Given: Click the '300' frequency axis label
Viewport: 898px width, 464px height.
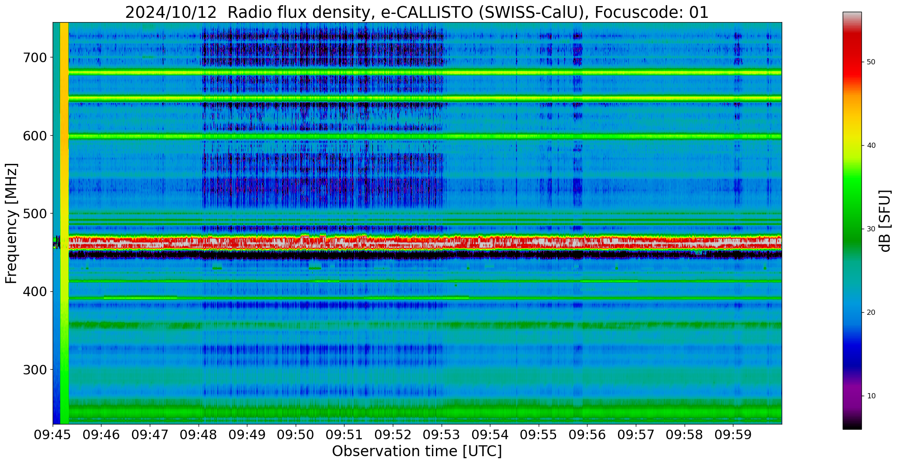Looking at the screenshot, I should point(35,370).
